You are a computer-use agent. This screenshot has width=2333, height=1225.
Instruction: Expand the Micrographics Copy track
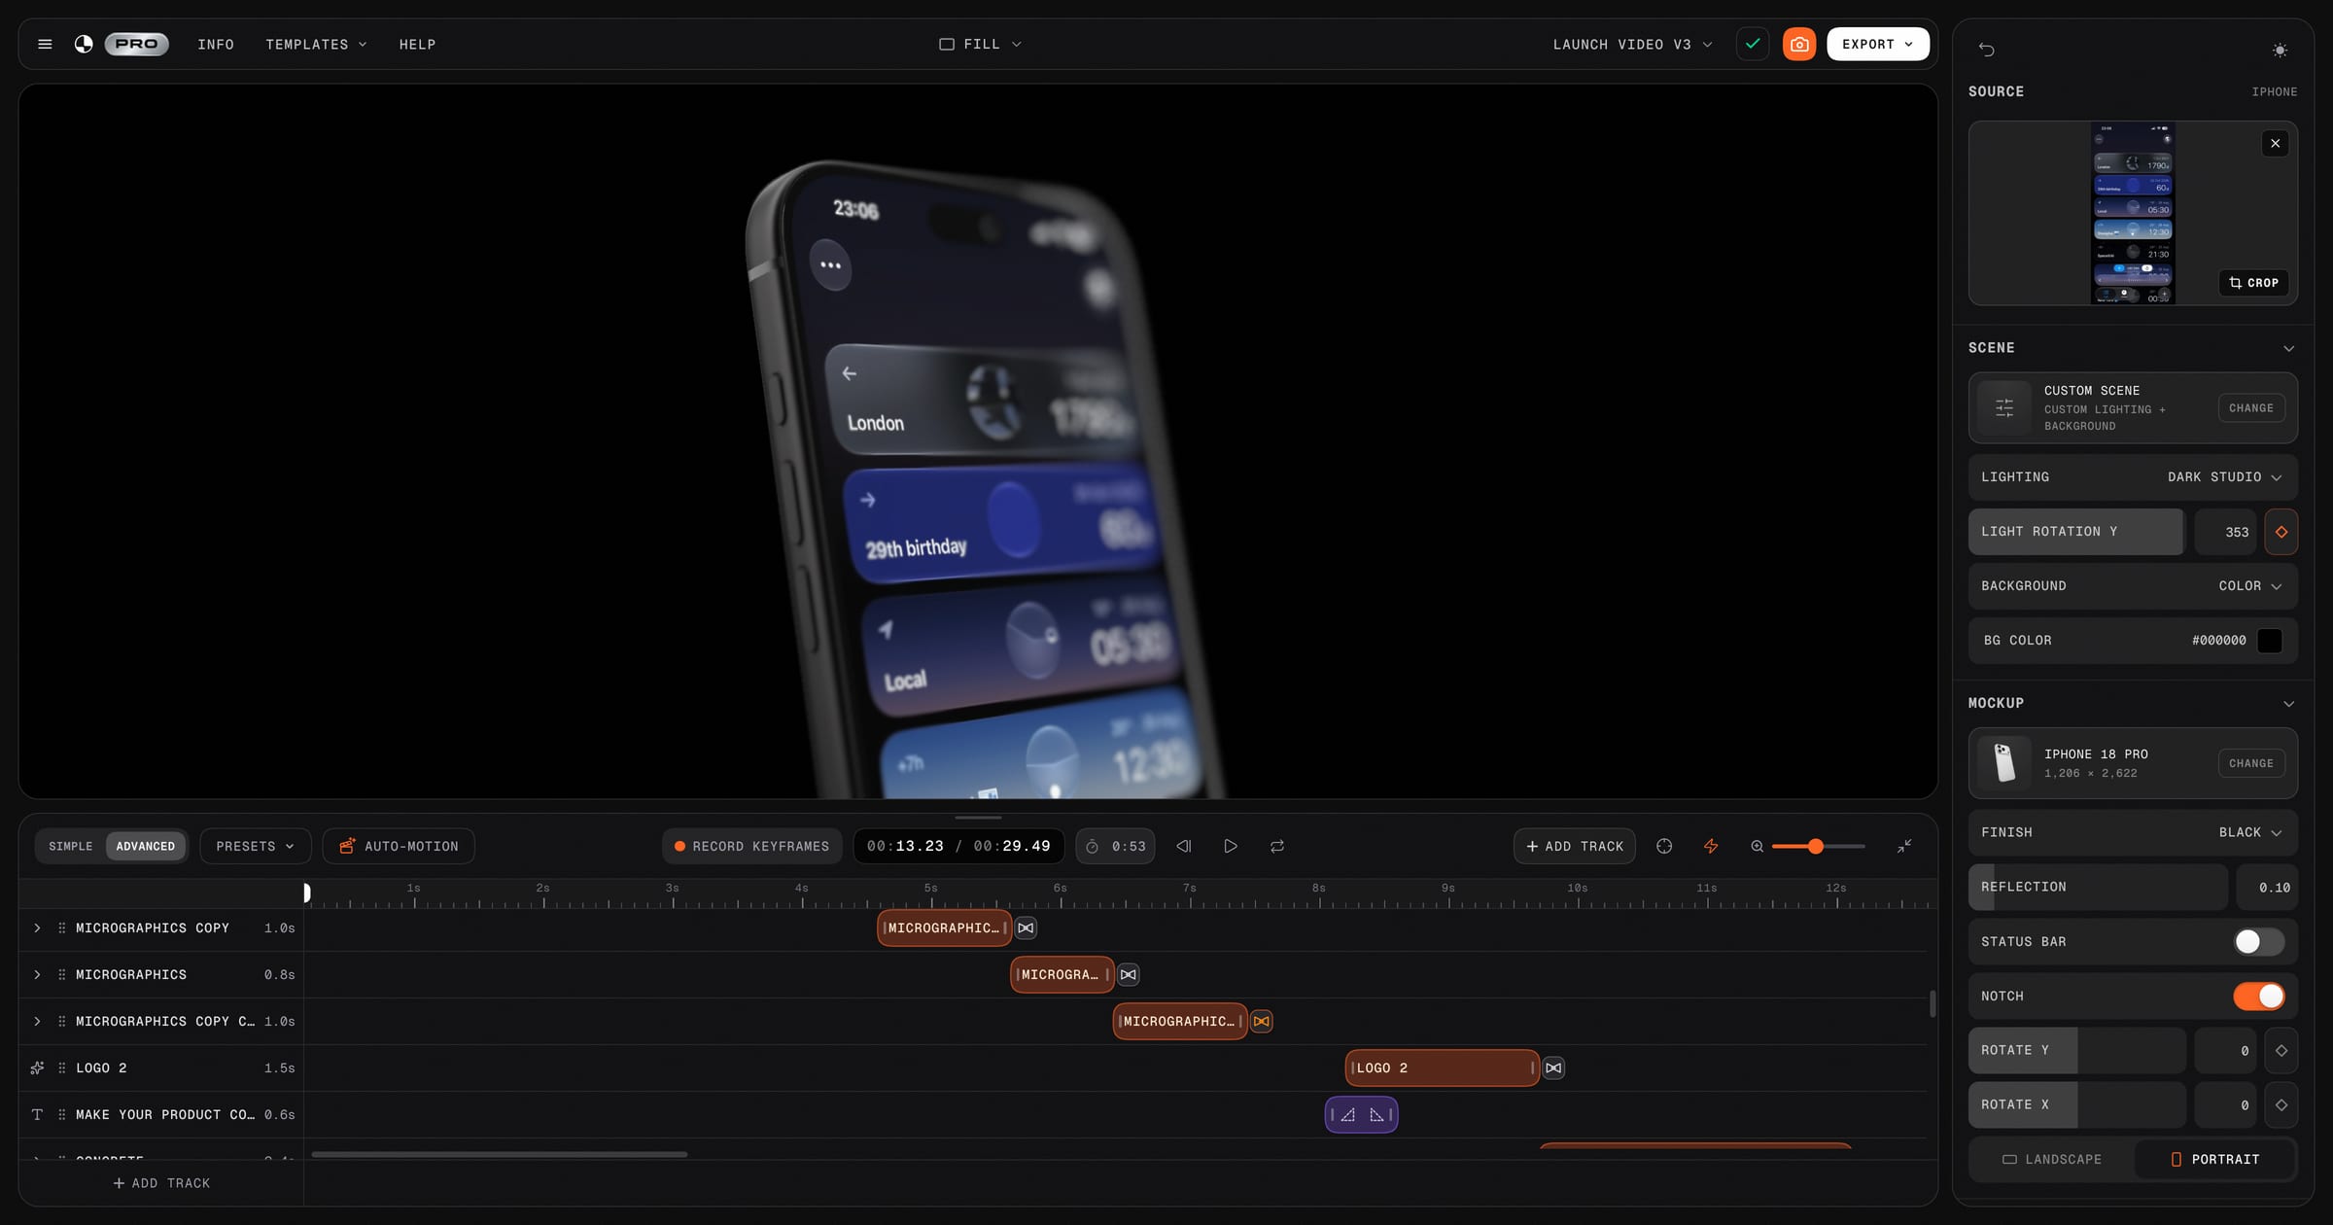[37, 928]
